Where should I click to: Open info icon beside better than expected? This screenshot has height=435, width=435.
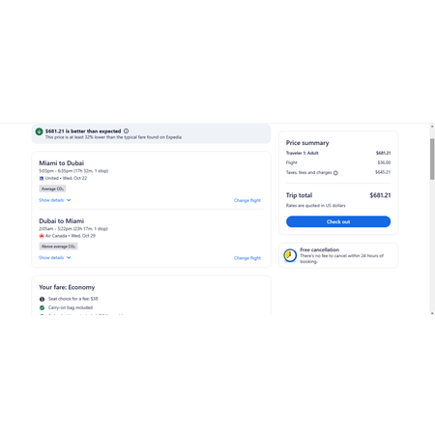coord(127,131)
